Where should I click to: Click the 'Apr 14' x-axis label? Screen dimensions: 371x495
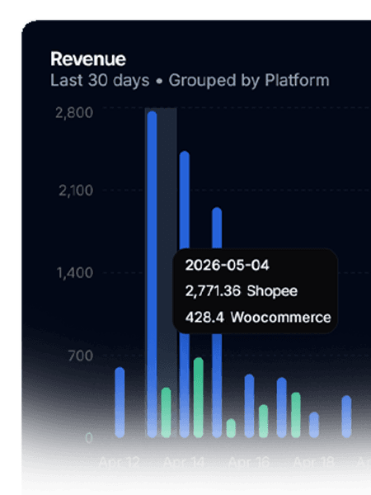point(184,463)
